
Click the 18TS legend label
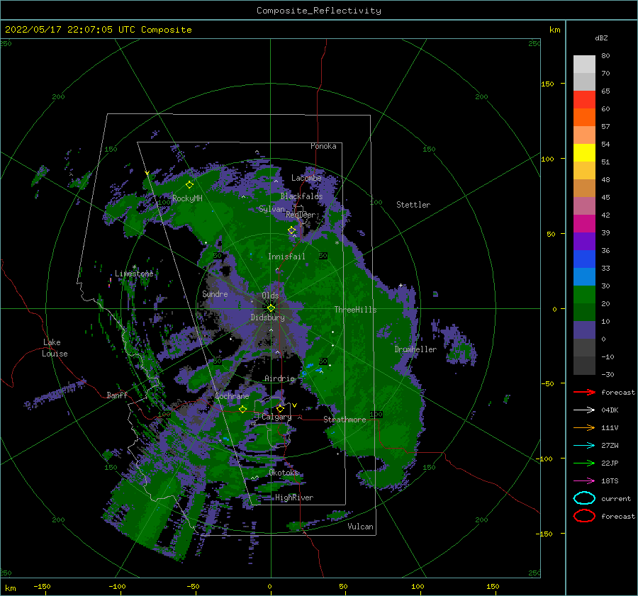coord(610,481)
